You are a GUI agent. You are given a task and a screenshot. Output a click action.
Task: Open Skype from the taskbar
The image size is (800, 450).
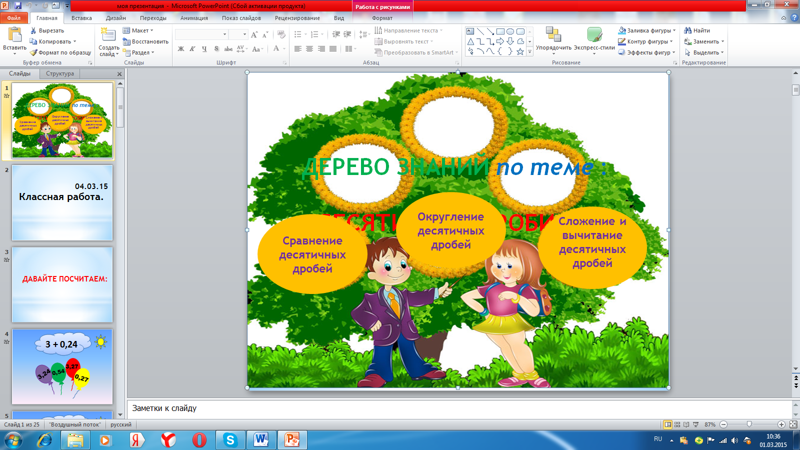pos(230,440)
